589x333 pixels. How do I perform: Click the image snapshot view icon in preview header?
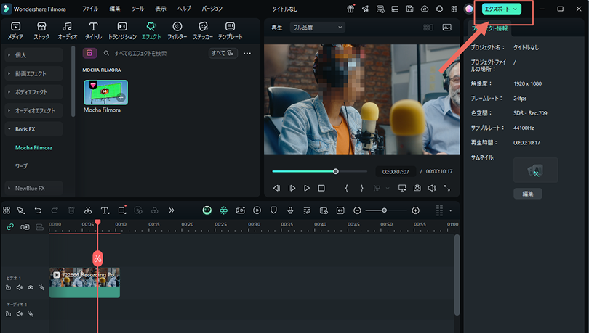[446, 28]
